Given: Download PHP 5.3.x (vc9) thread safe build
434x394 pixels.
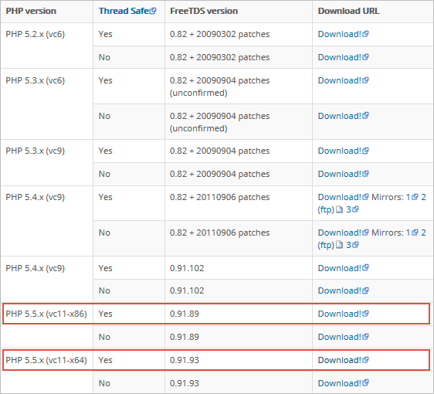Looking at the screenshot, I should pyautogui.click(x=339, y=151).
